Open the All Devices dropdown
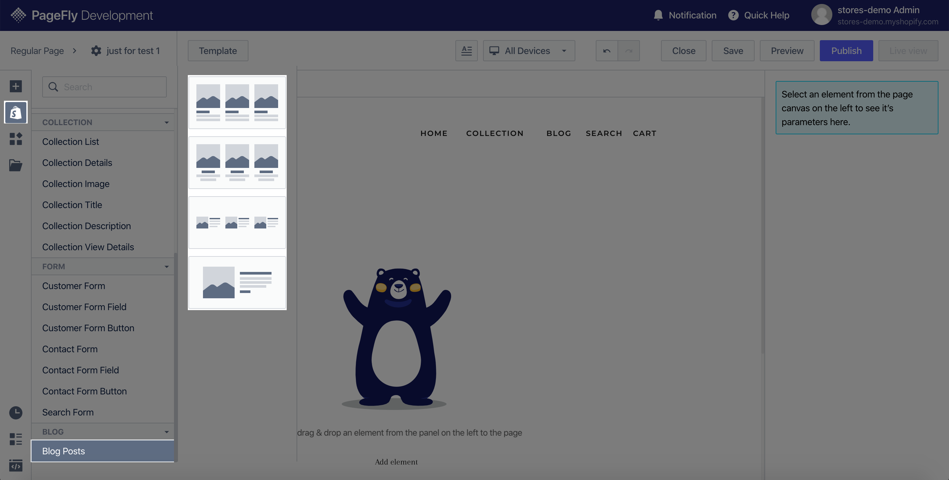The image size is (949, 480). click(529, 51)
